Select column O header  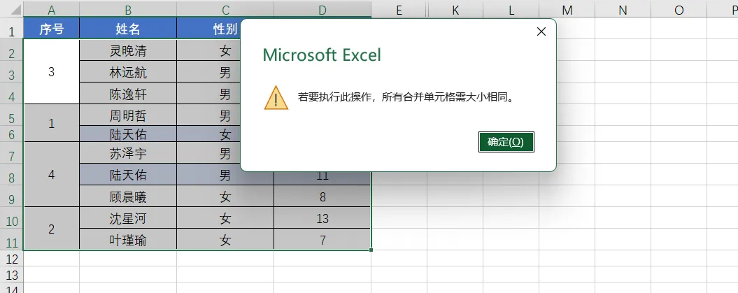point(679,10)
